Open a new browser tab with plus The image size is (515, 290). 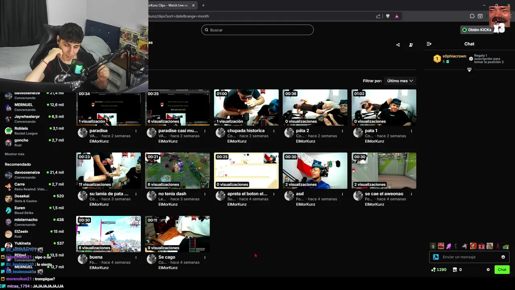click(203, 5)
